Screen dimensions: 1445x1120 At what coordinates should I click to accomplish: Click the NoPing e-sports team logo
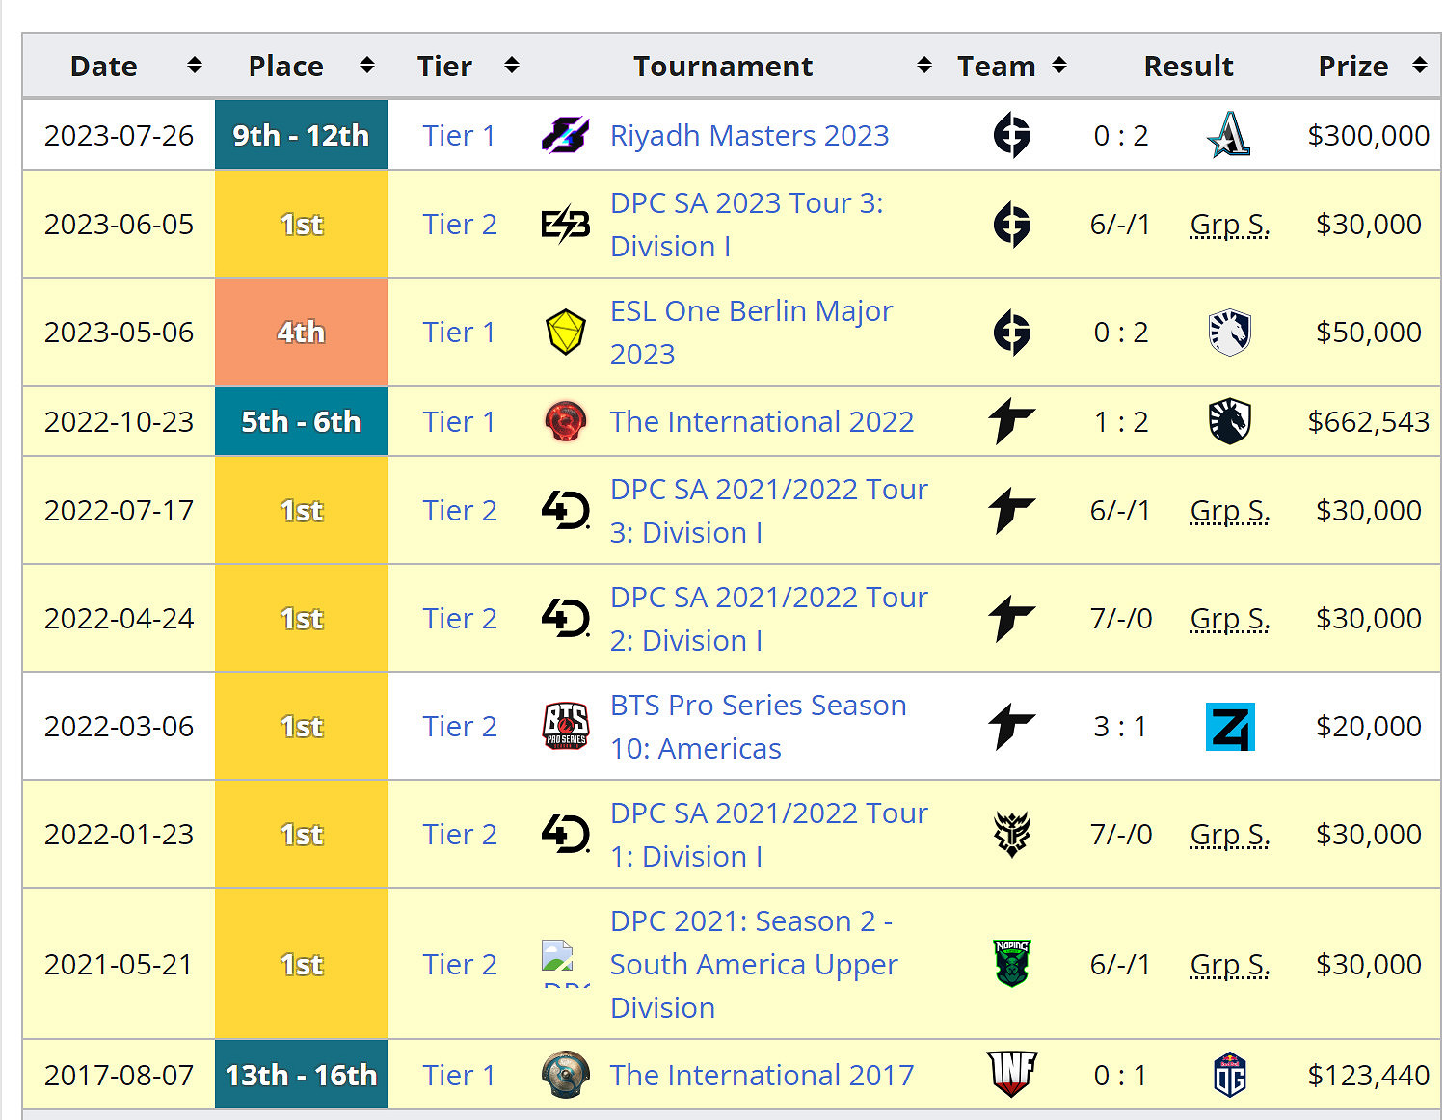(1011, 964)
